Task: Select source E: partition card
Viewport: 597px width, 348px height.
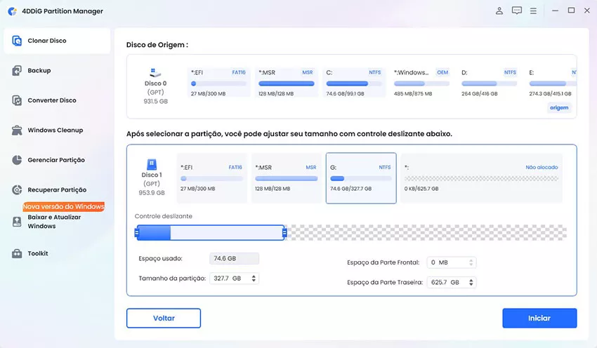Action: click(551, 83)
